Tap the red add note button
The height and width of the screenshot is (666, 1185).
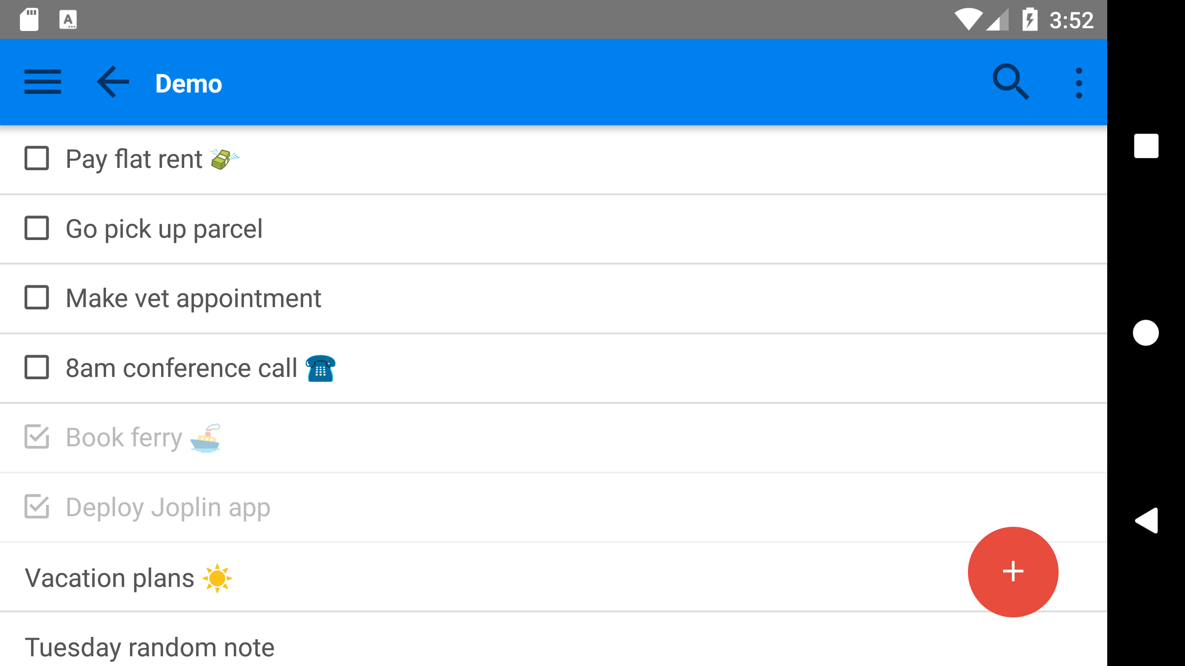[1013, 572]
